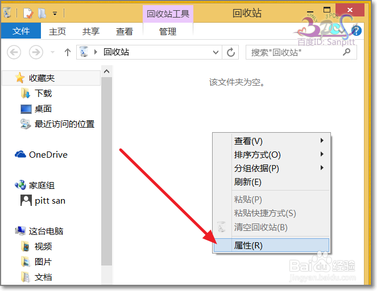Screen dimensions: 377x291
Task: Click the 这台电脑 computer icon
Action: (20, 230)
